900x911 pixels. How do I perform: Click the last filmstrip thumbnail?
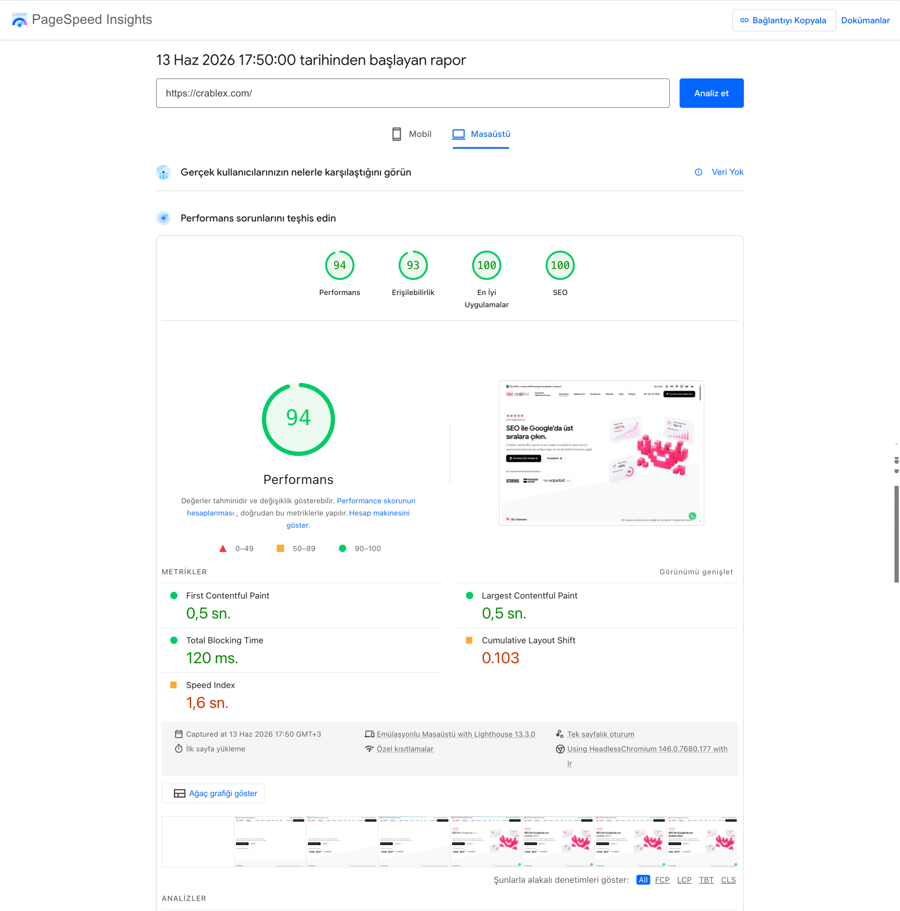tap(702, 842)
